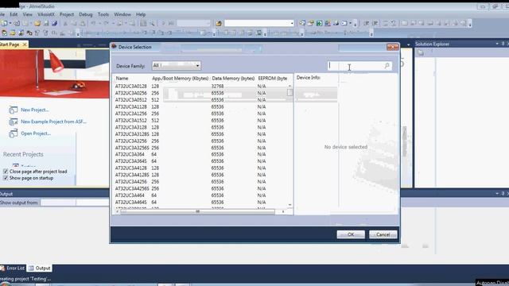Image resolution: width=509 pixels, height=286 pixels.
Task: Select device AT32UC3A464S in the list
Action: click(130, 202)
